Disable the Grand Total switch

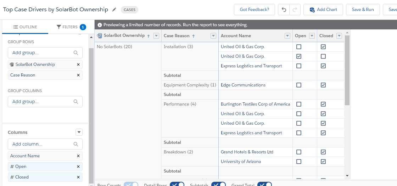point(264,185)
